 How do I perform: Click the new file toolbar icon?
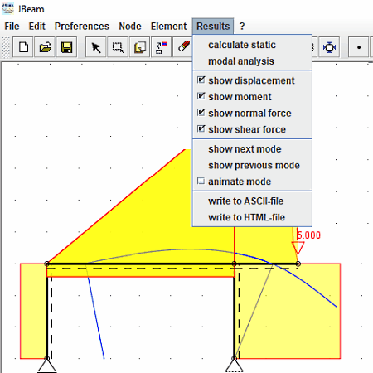click(x=23, y=47)
